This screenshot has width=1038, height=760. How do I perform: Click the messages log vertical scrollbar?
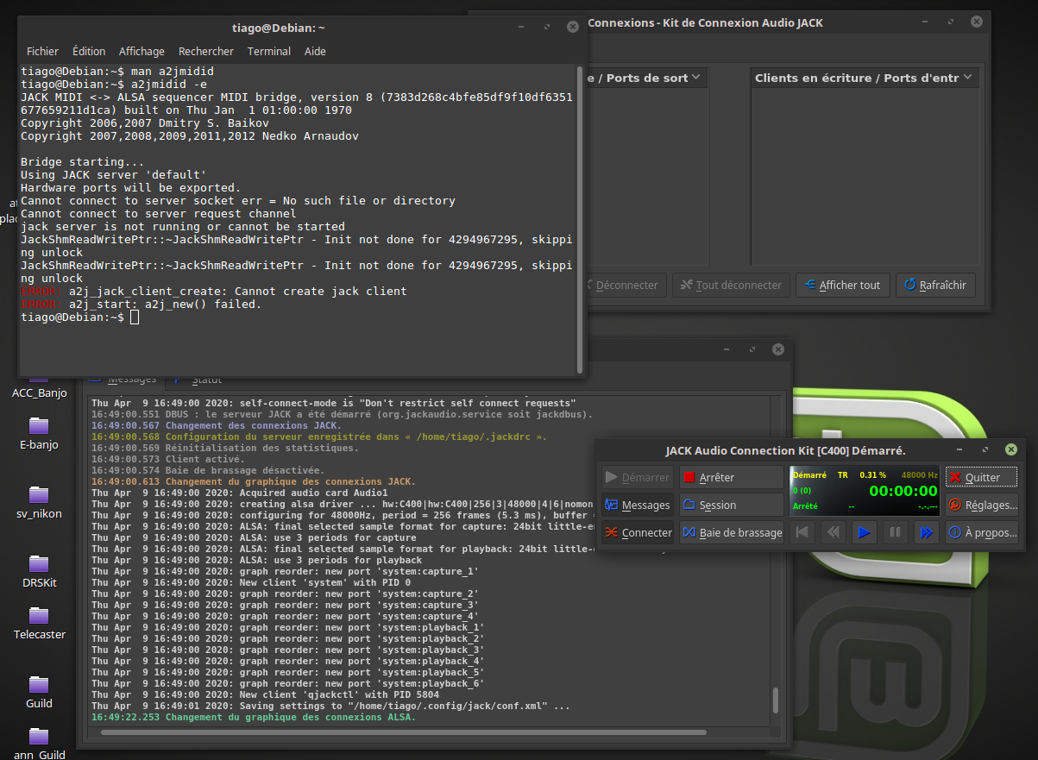[x=776, y=699]
